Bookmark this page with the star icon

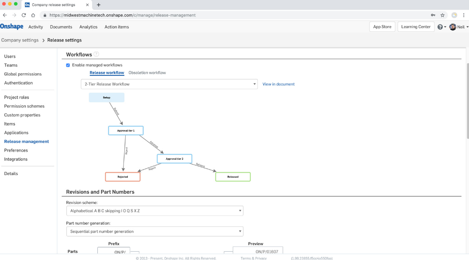coord(442,15)
